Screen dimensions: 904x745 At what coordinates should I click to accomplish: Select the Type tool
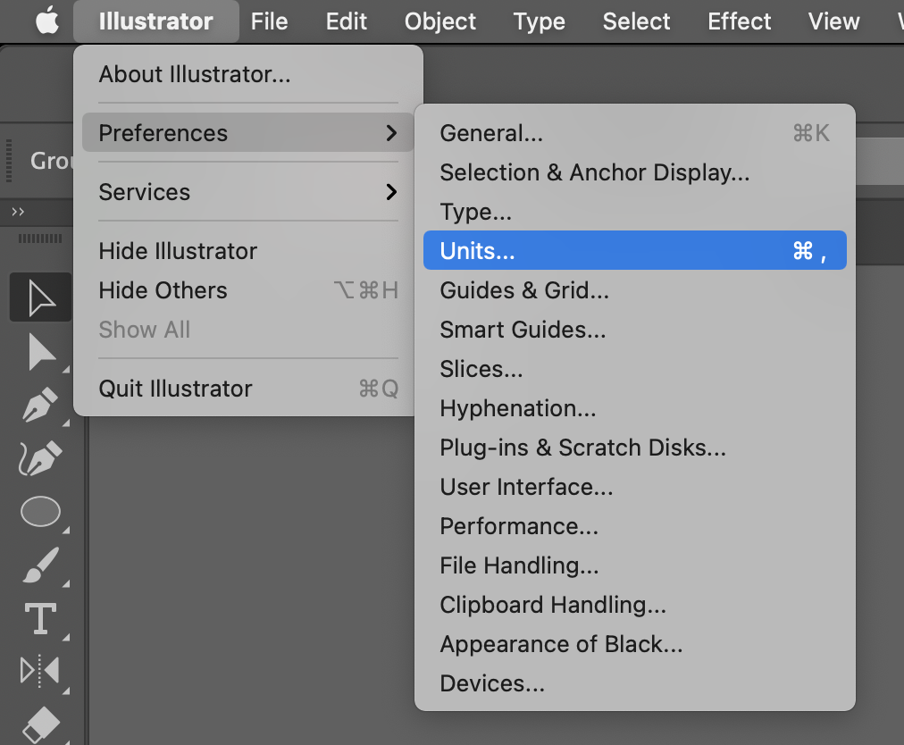tap(40, 618)
